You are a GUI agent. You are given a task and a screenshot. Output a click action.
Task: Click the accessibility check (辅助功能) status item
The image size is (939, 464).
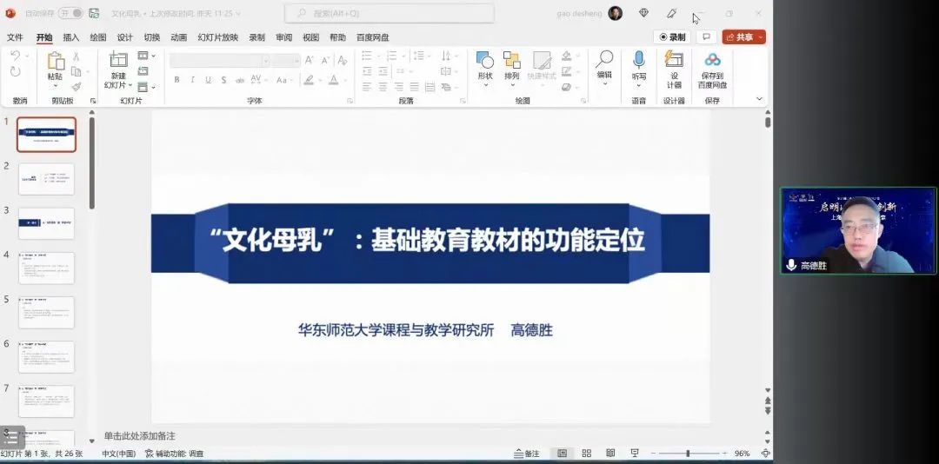[174, 454]
